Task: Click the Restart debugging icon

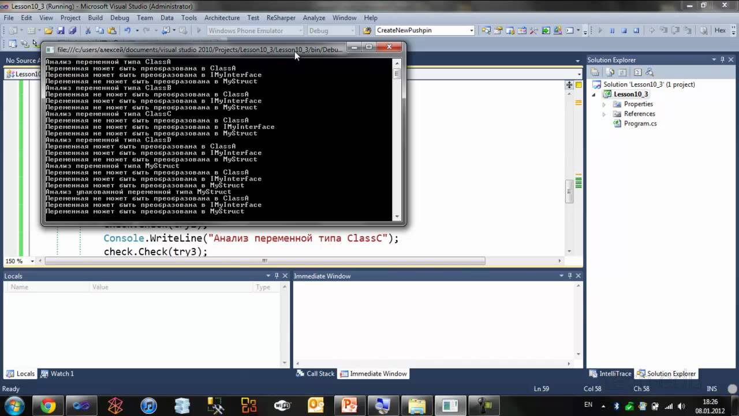Action: point(635,31)
